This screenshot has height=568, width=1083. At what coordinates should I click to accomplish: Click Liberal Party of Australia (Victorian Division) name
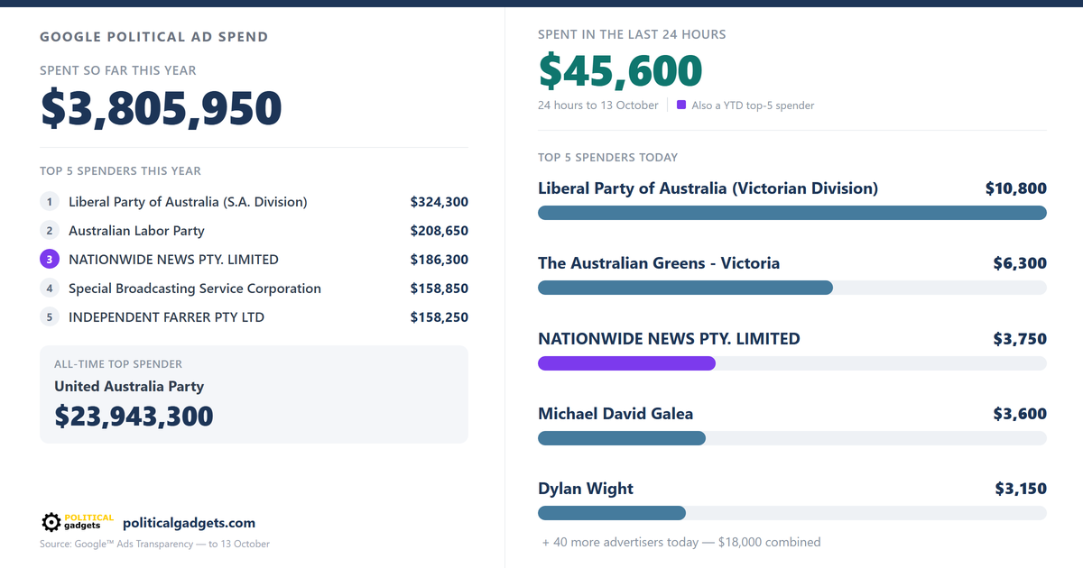click(708, 188)
